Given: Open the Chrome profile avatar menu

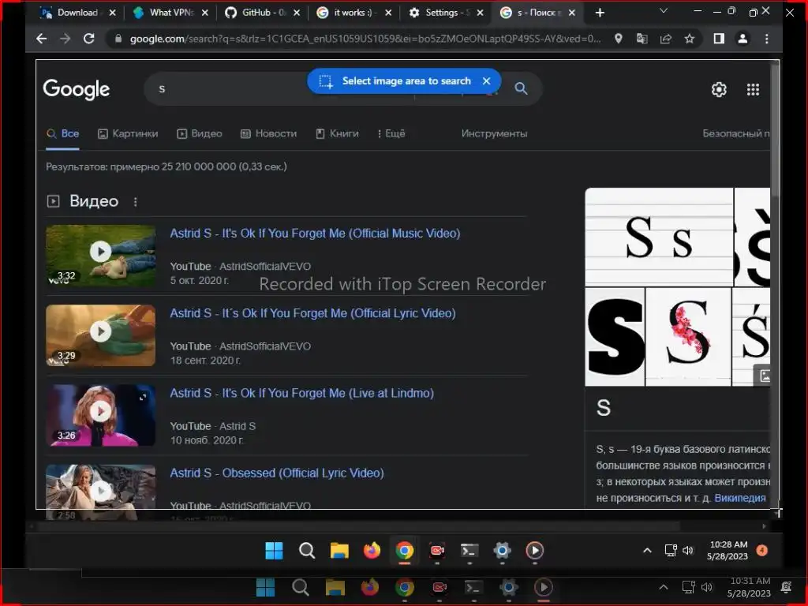Looking at the screenshot, I should coord(743,39).
